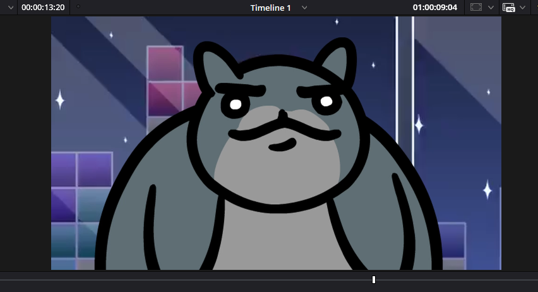Screen dimensions: 538x292
Task: Click the Timeline 1 name label
Action: coord(270,8)
